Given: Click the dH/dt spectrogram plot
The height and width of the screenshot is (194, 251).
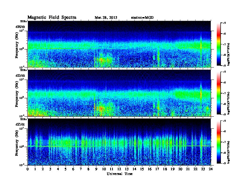Looking at the screenshot, I should pyautogui.click(x=119, y=44).
